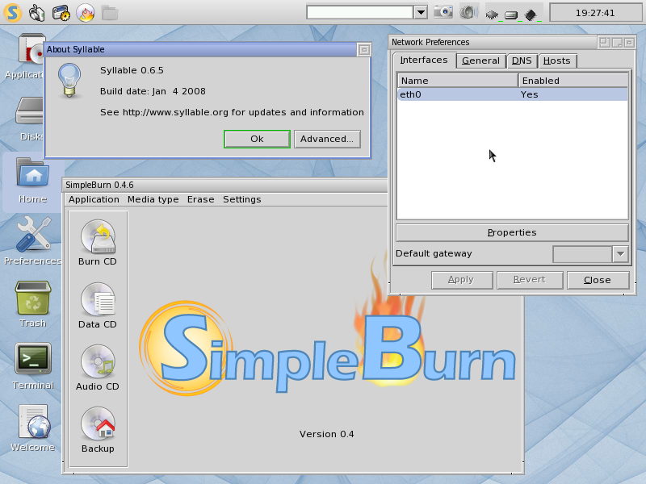Open the Applications desktop icon

pyautogui.click(x=31, y=56)
